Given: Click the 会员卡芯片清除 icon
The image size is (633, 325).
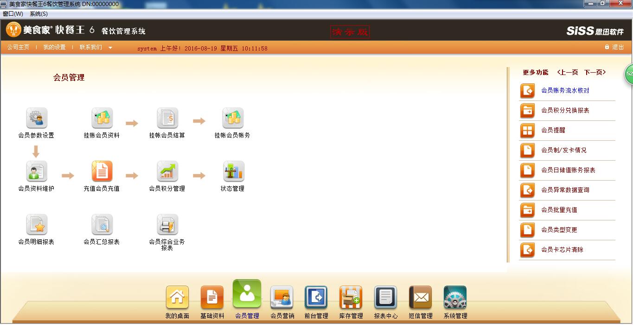Looking at the screenshot, I should 528,250.
